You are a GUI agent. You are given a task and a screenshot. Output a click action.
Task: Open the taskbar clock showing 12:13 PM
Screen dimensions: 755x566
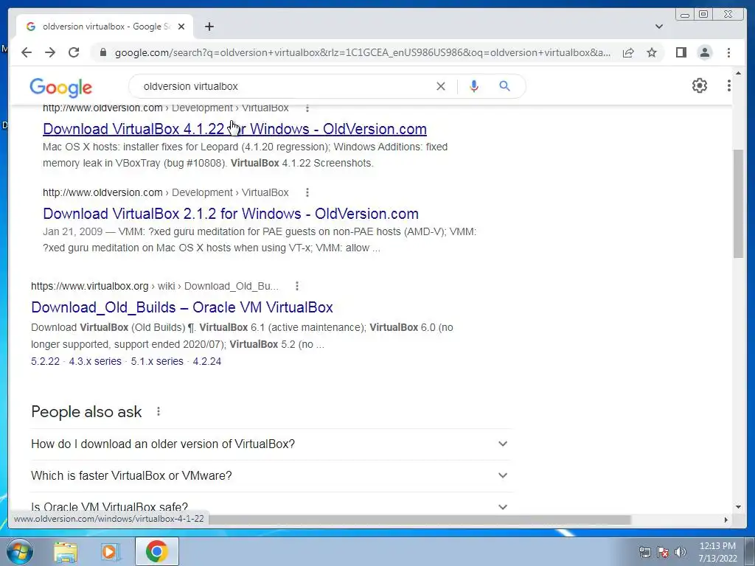(717, 552)
